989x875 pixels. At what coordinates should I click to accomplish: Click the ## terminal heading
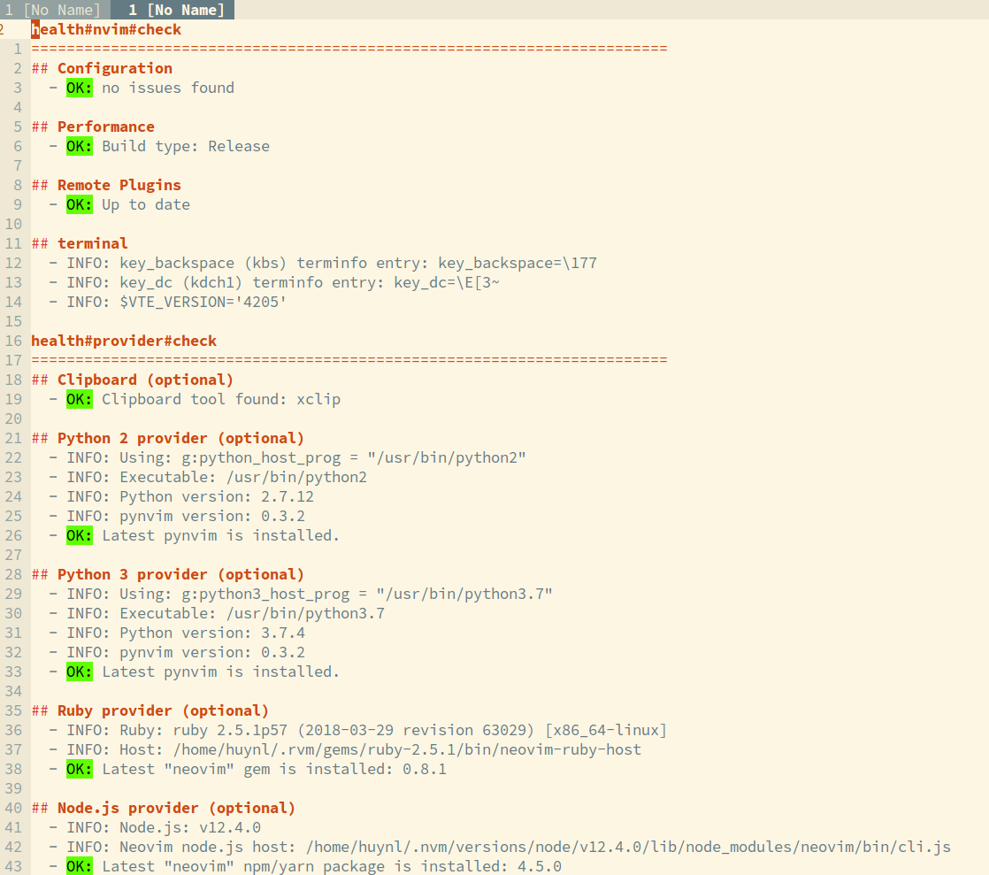click(80, 243)
